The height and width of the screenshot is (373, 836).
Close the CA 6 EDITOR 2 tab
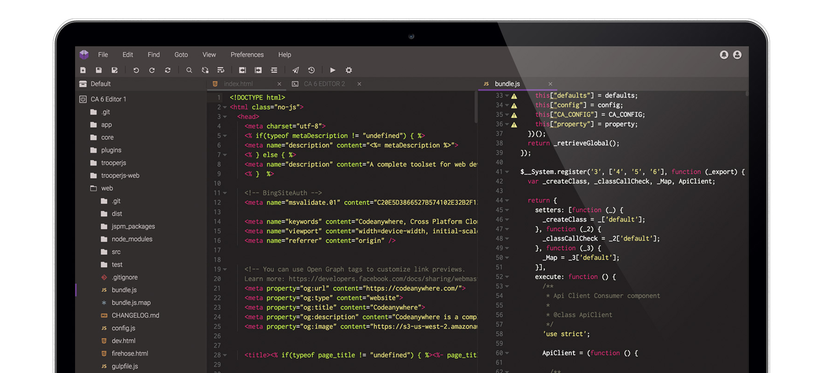pyautogui.click(x=359, y=84)
